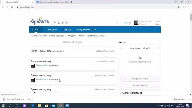Open the purple Alice assistant taskbar icon
192x108 pixels.
[x=25, y=105]
